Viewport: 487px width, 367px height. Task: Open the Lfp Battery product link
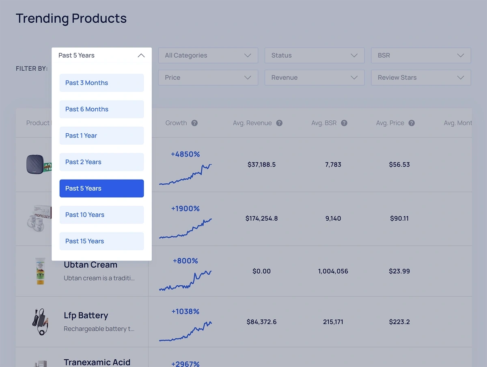pos(86,315)
